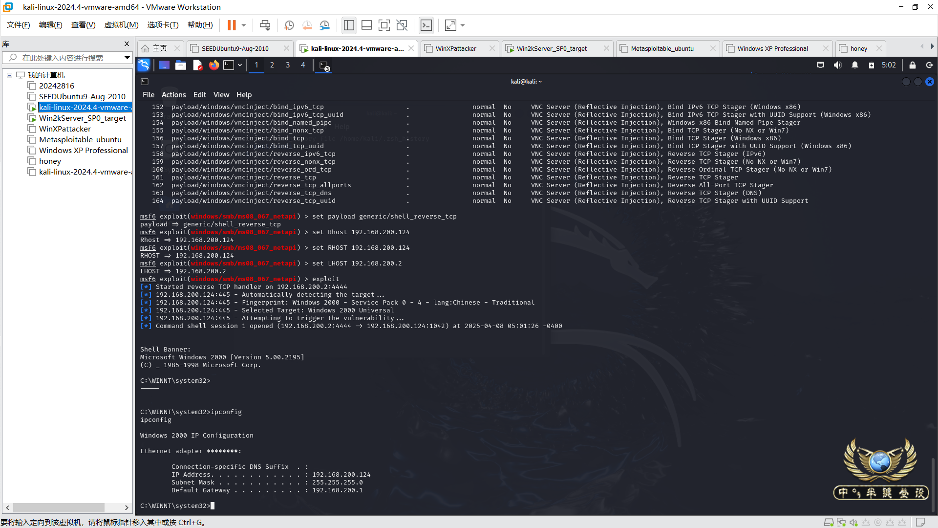Open Firefox from the Kali panel
Image resolution: width=938 pixels, height=528 pixels.
point(214,65)
